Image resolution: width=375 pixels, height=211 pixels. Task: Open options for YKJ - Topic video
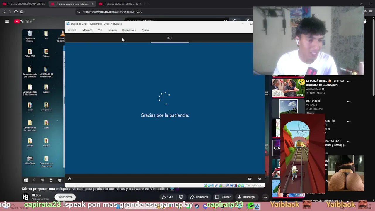click(x=349, y=101)
